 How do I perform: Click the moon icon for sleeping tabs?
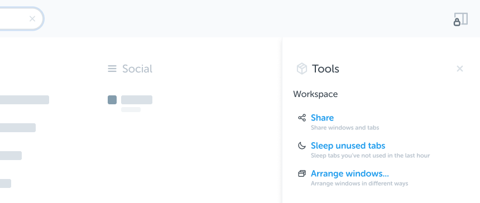[x=302, y=146]
